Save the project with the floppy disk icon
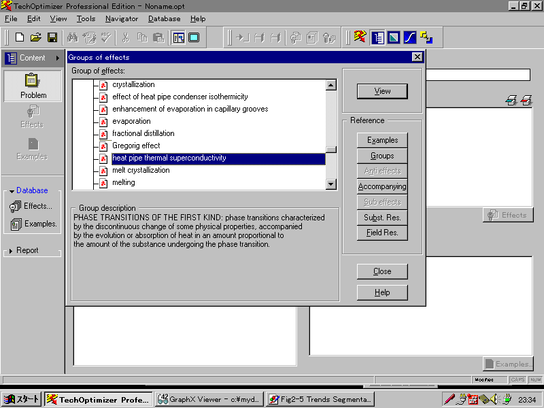The image size is (544, 408). pos(52,37)
